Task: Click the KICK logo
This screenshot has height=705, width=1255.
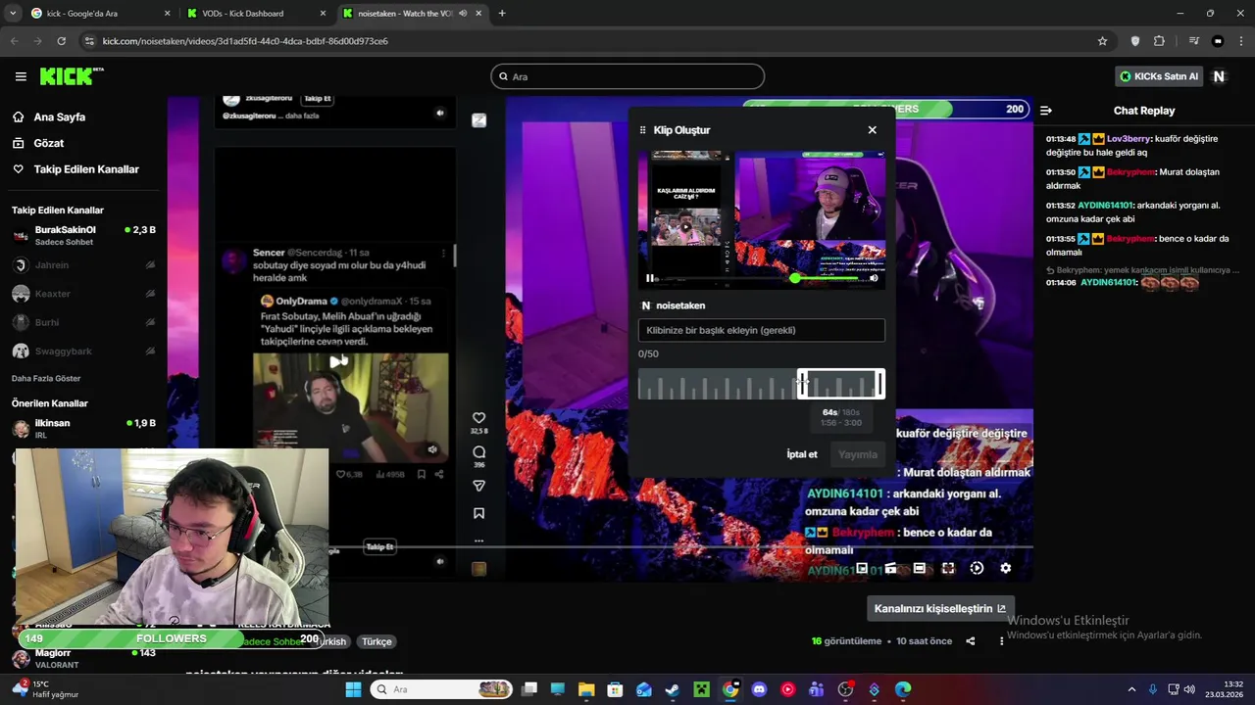Action: pyautogui.click(x=71, y=76)
